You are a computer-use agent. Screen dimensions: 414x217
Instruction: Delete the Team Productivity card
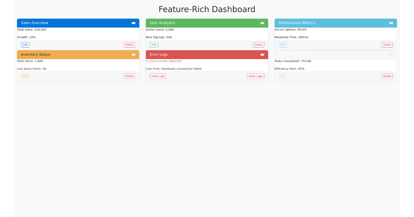point(387,76)
